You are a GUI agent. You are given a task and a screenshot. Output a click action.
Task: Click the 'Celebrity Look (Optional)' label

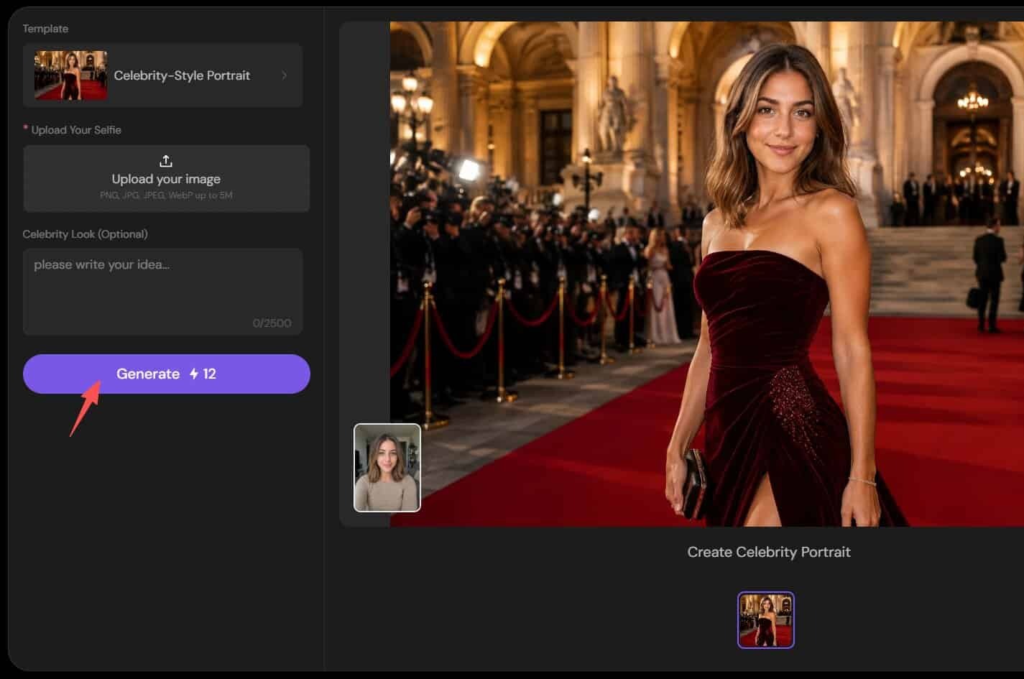(85, 234)
